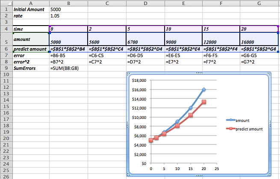Click the =E6-E5 error cell

pos(183,56)
